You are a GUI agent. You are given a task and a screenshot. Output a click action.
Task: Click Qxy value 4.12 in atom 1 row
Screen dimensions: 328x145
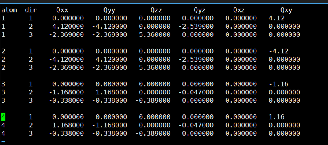coord(276,18)
